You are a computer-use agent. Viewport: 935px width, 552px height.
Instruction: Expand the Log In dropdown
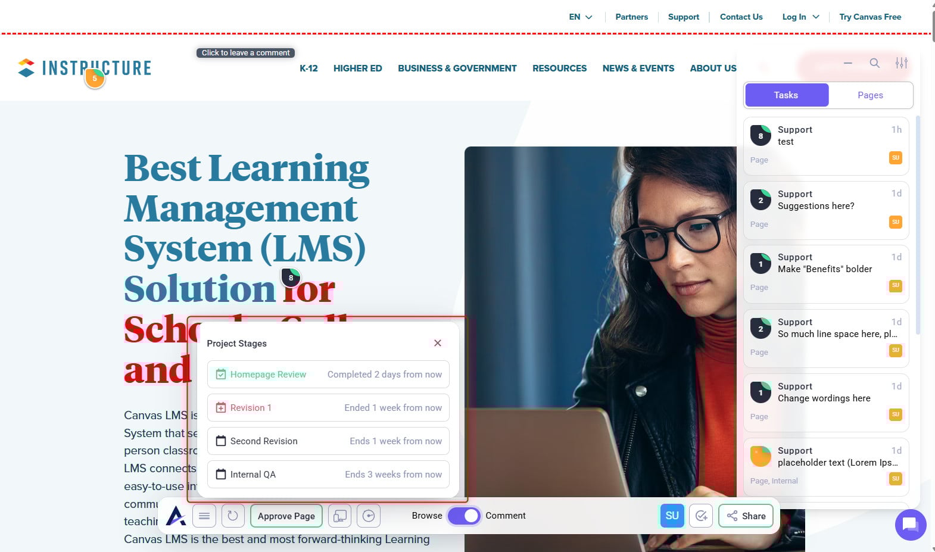pos(800,17)
